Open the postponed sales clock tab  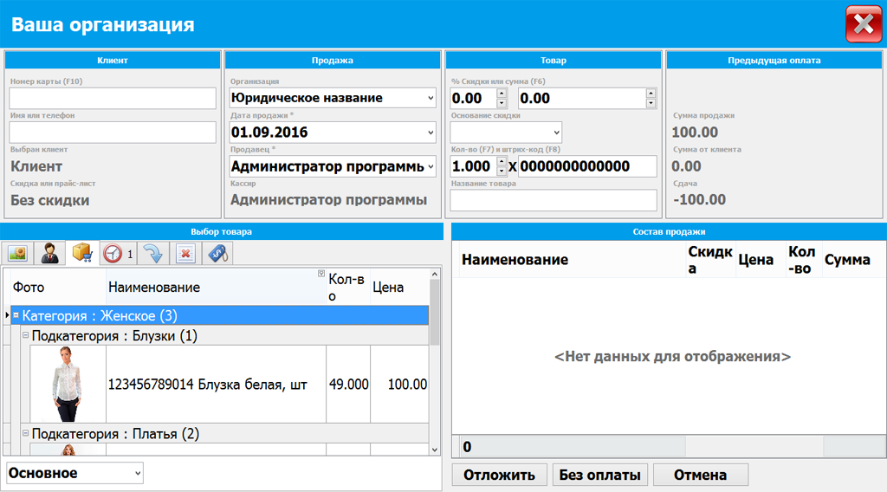point(118,253)
